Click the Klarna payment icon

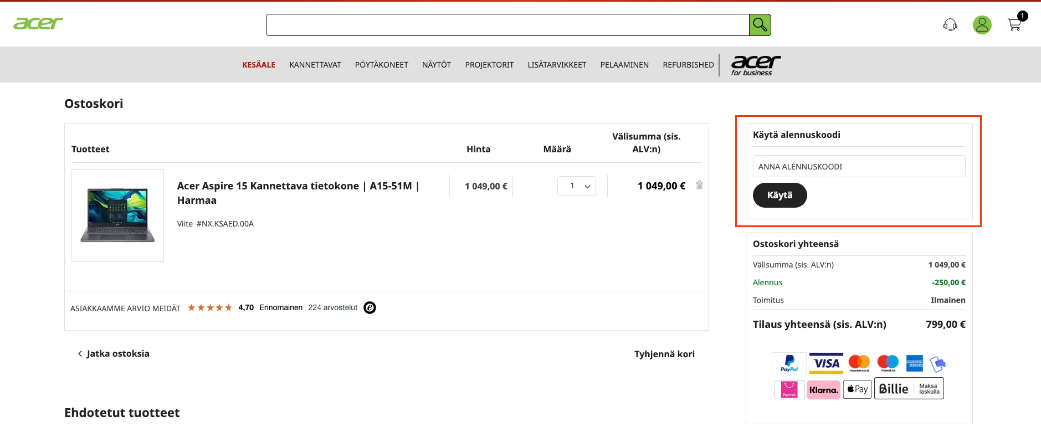[823, 389]
